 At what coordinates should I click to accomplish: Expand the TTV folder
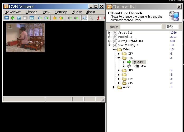[119, 79]
